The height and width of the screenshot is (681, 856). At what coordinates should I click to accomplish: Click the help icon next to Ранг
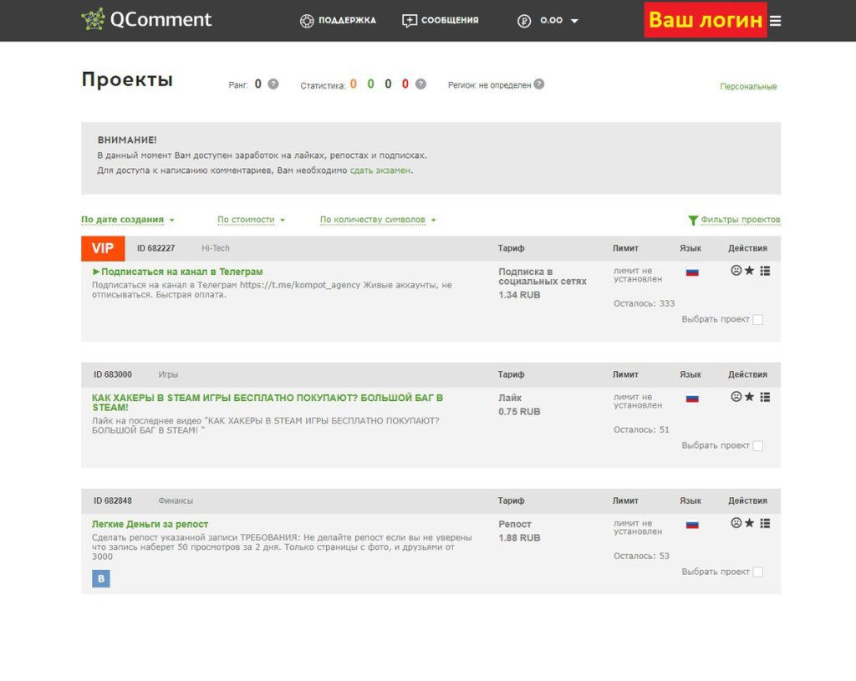click(x=273, y=84)
